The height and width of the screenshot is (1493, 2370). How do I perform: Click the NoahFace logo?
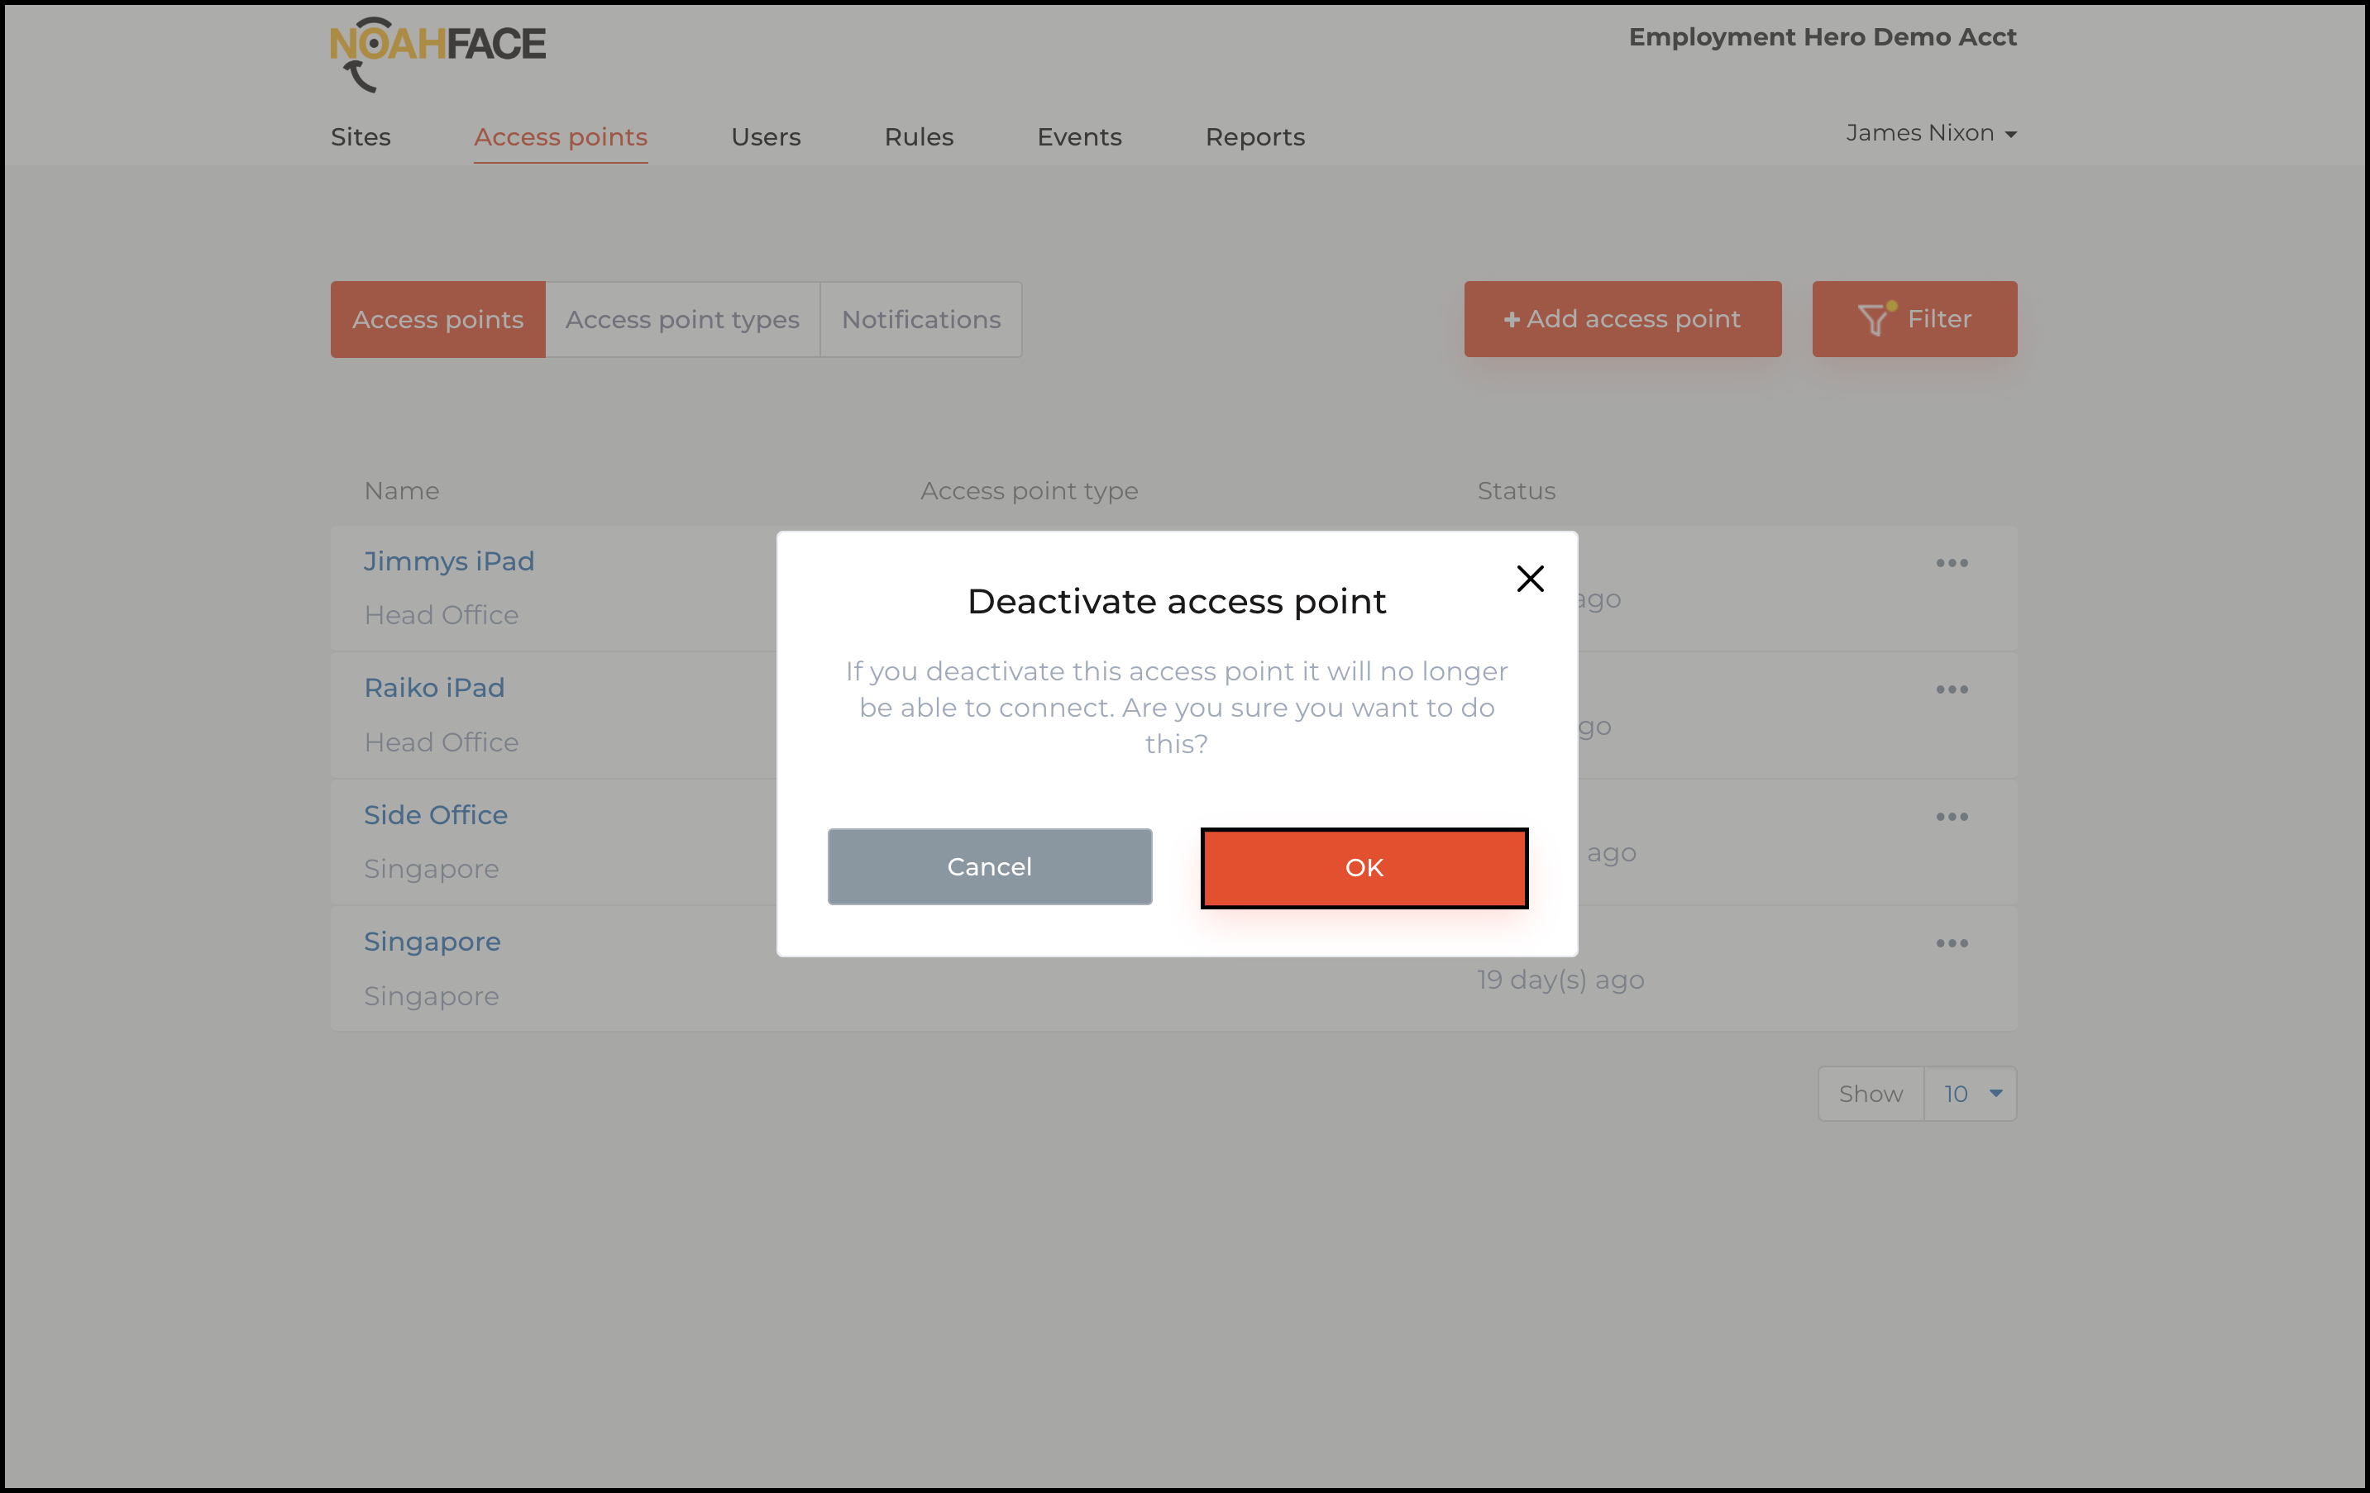(x=438, y=53)
